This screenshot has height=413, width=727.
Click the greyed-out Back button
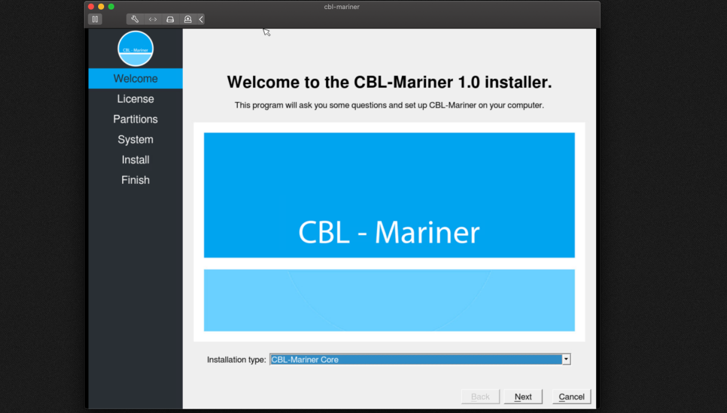[x=480, y=397]
